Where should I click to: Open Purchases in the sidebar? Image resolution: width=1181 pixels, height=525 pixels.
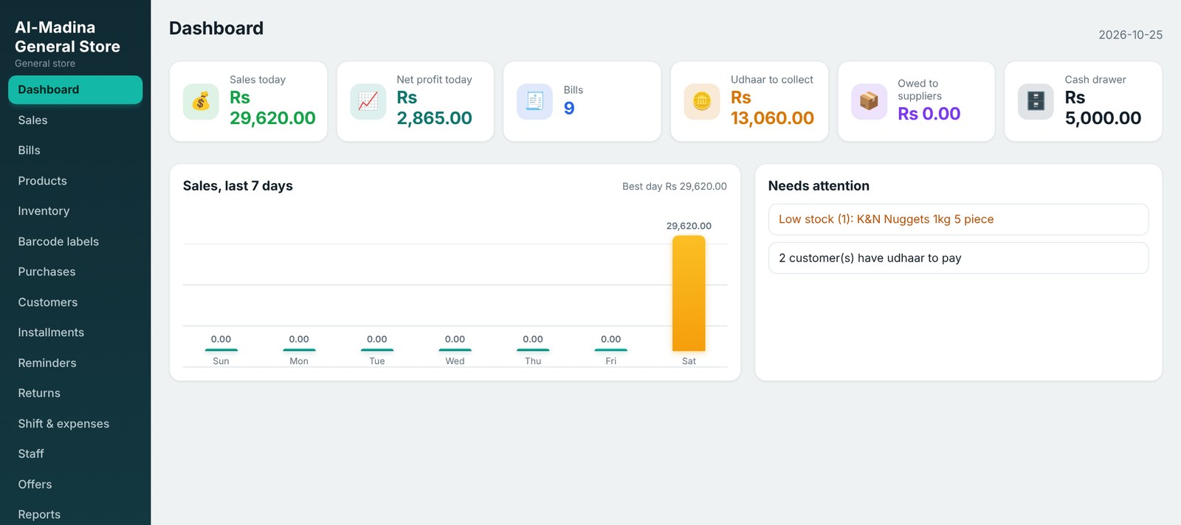[x=75, y=272]
